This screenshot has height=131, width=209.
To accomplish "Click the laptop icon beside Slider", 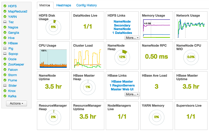I will pos(5,85).
